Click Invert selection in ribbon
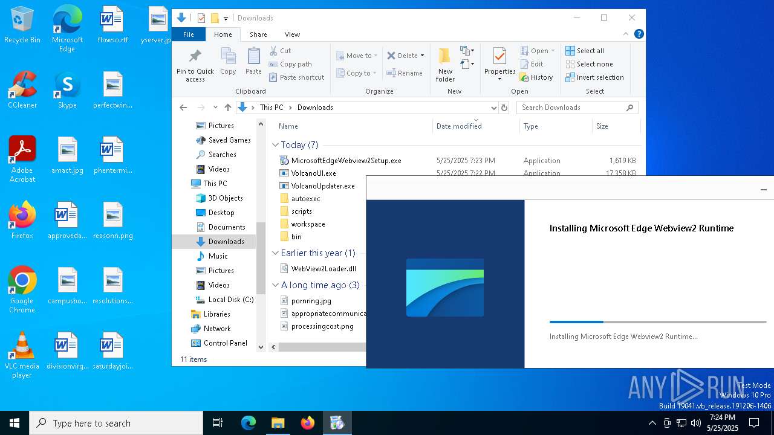The image size is (774, 435). point(595,77)
